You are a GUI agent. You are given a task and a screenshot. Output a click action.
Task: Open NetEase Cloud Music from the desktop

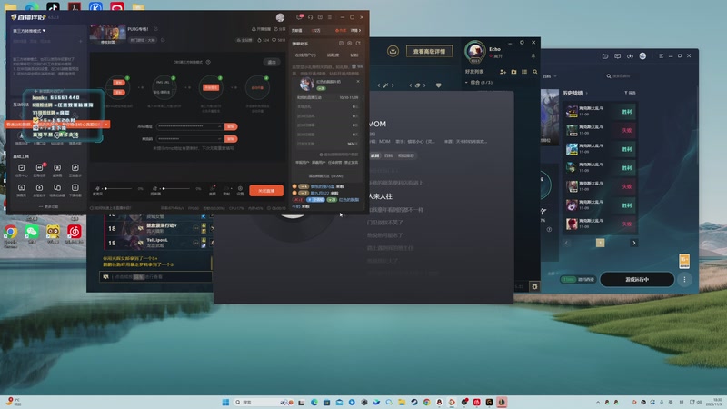(75, 234)
